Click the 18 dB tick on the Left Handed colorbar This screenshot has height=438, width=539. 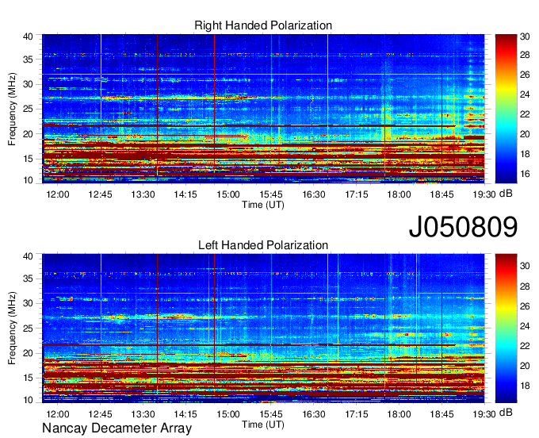pos(525,386)
